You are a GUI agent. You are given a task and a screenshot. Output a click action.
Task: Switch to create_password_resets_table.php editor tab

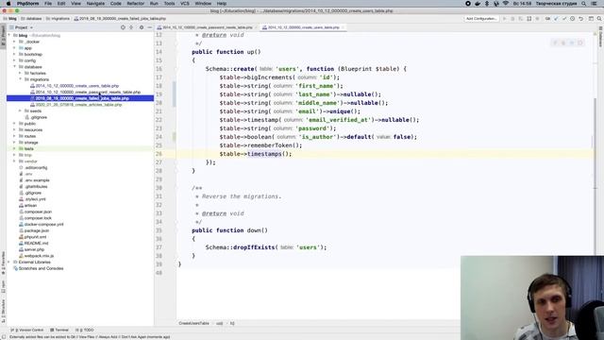pyautogui.click(x=208, y=27)
